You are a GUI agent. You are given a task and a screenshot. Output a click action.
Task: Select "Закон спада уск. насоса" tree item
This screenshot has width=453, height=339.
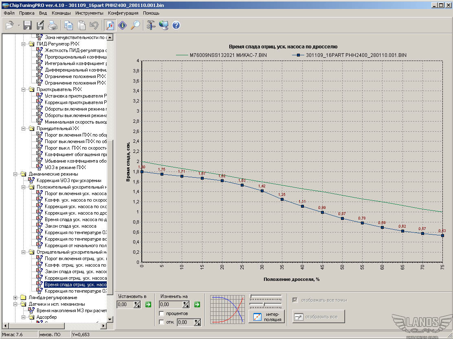pos(70,226)
